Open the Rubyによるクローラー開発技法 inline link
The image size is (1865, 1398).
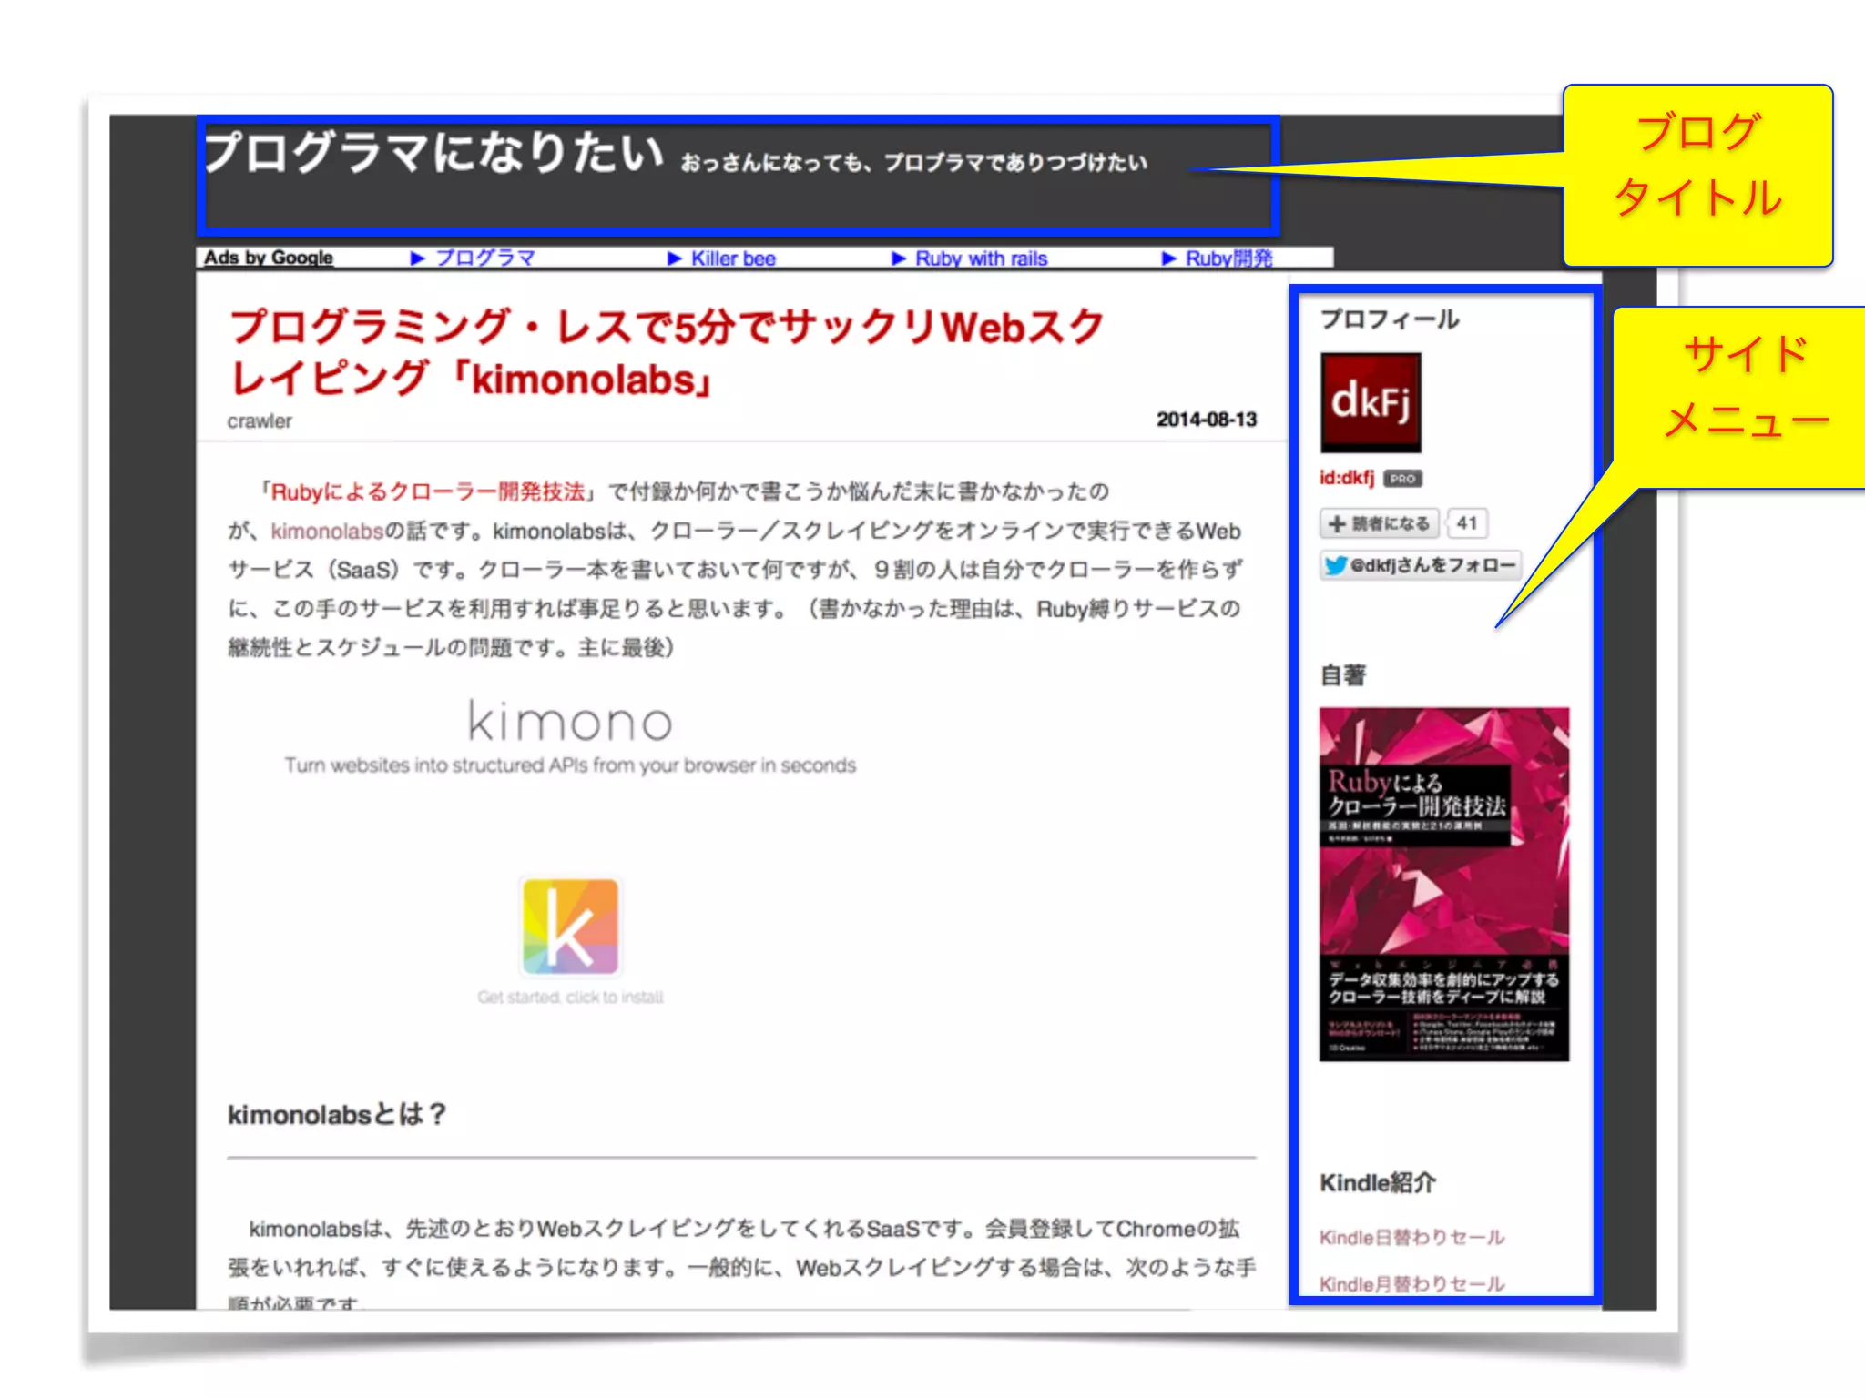click(428, 491)
